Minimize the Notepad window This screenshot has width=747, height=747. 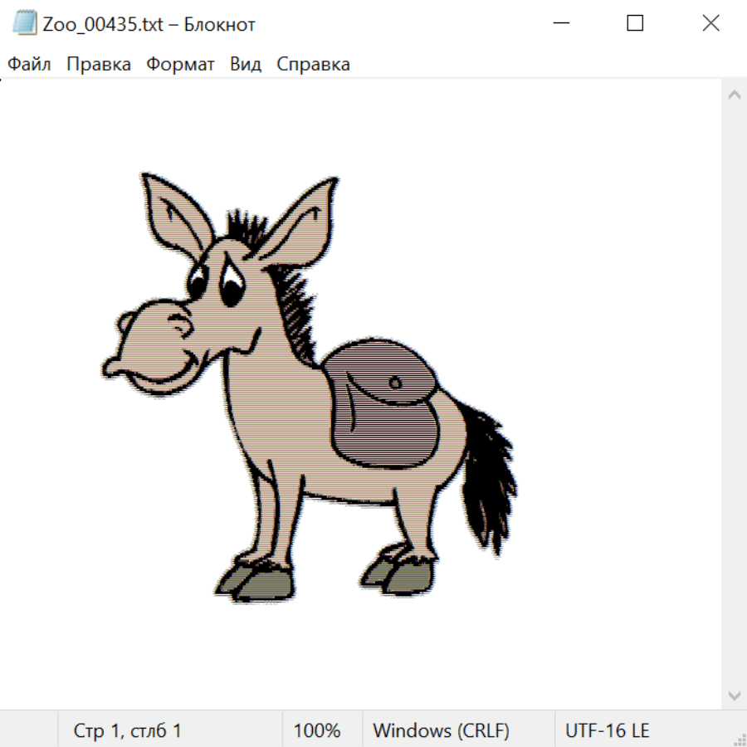[560, 24]
